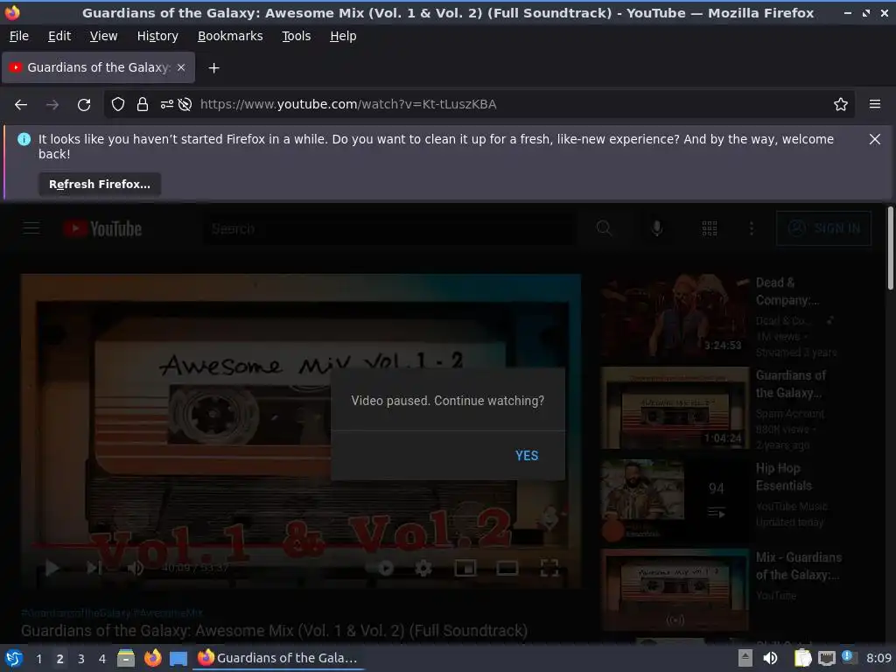Open the View menu

click(x=103, y=36)
